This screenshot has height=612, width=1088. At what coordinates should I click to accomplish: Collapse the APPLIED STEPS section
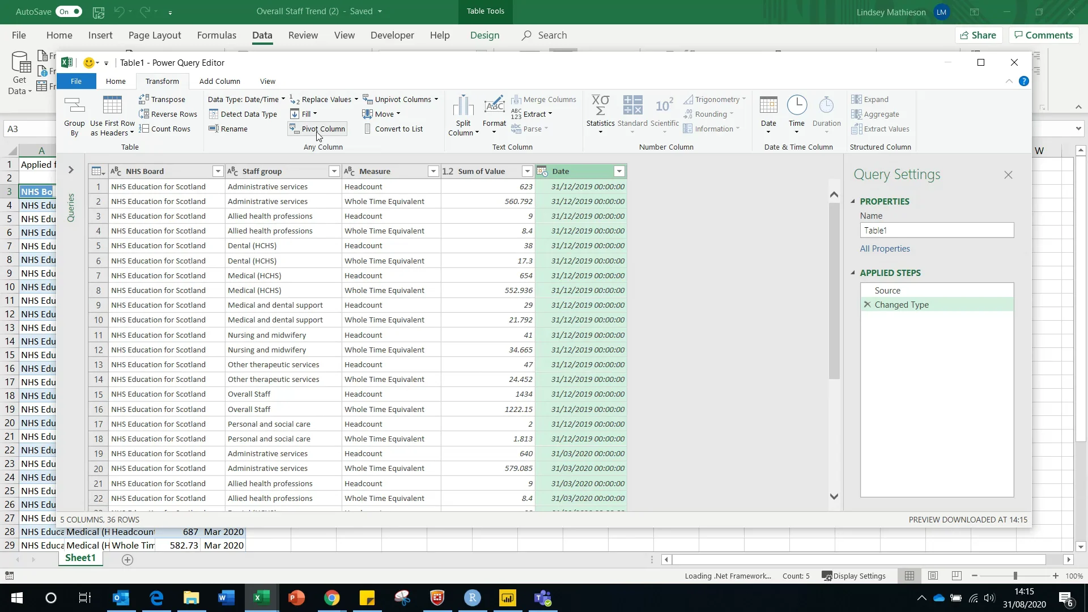pos(853,273)
